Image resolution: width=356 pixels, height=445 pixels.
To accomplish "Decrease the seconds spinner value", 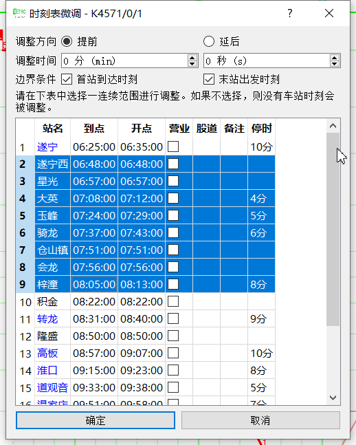I will [x=335, y=64].
